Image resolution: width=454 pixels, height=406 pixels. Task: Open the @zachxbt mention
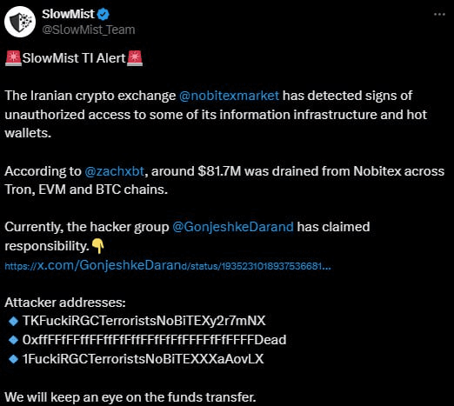pyautogui.click(x=115, y=171)
